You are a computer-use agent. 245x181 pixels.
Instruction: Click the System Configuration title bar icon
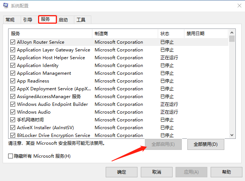point(5,6)
